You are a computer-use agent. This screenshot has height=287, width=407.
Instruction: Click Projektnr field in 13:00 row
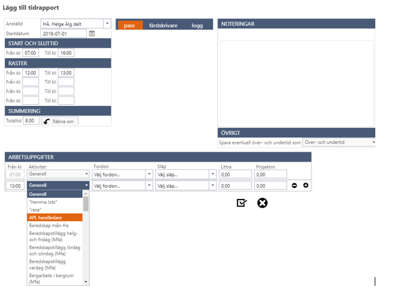coord(270,186)
